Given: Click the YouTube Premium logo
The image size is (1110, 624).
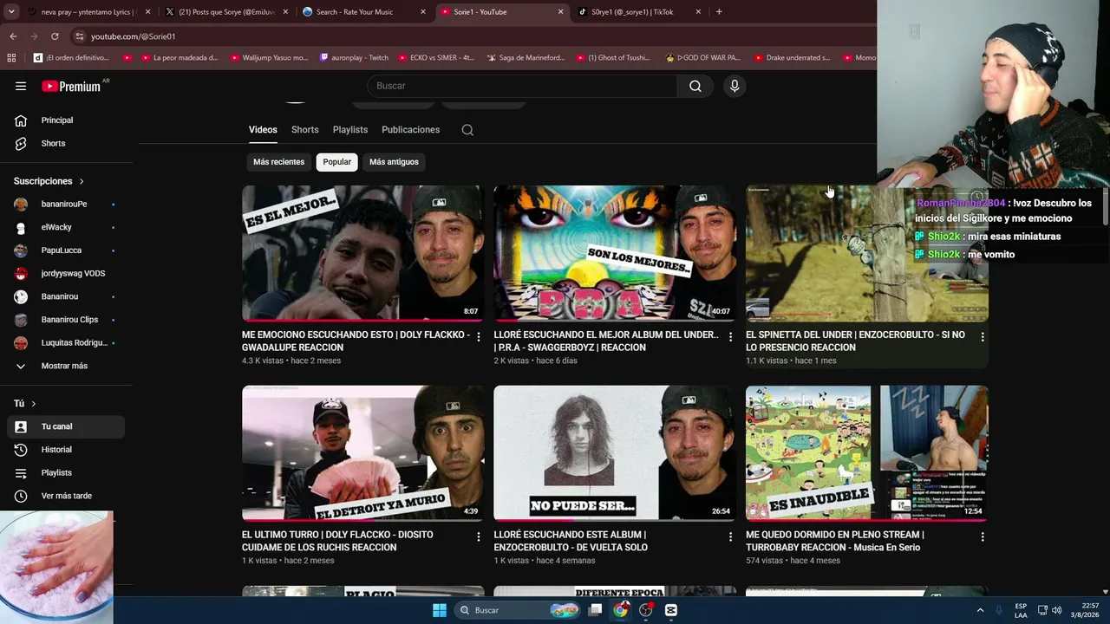Looking at the screenshot, I should pos(71,86).
